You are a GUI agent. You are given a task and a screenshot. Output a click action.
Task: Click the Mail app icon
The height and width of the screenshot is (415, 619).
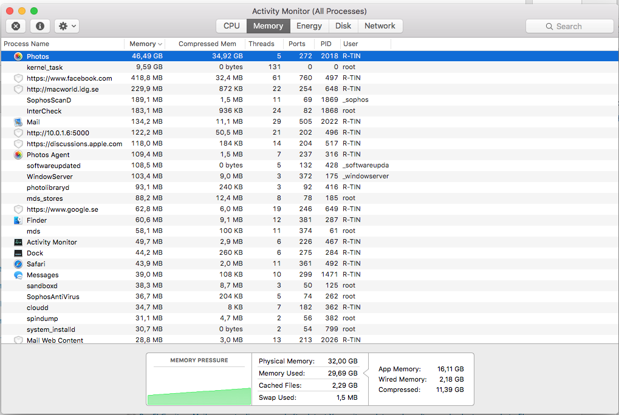pos(18,122)
